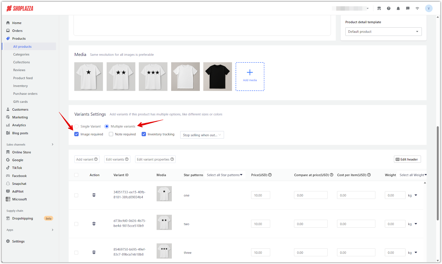The width and height of the screenshot is (442, 264).
Task: Uncheck the Inventory tracking checkbox
Action: click(x=144, y=134)
